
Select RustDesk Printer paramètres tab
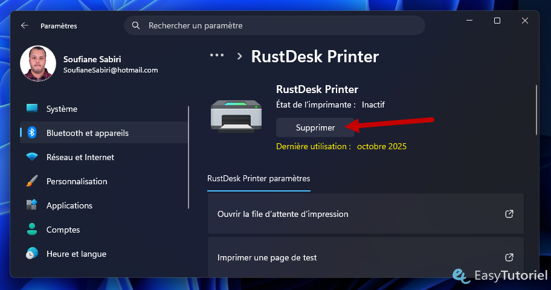[259, 179]
